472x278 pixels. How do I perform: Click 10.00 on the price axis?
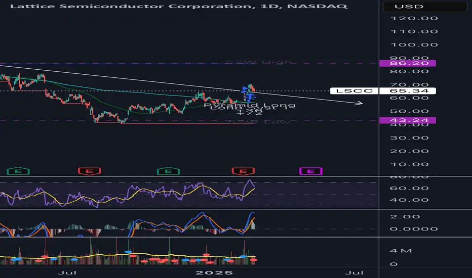[x=409, y=164]
